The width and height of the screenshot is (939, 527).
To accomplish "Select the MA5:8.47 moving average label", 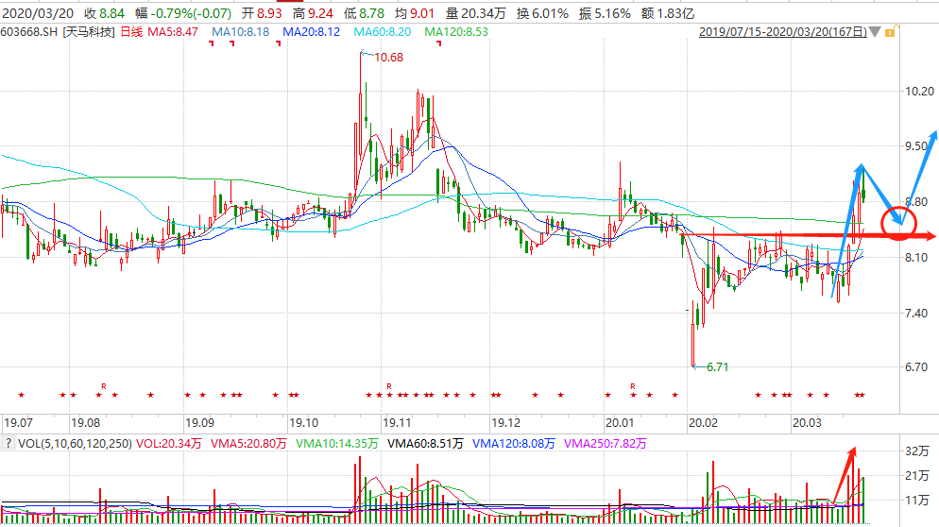I will pyautogui.click(x=177, y=32).
